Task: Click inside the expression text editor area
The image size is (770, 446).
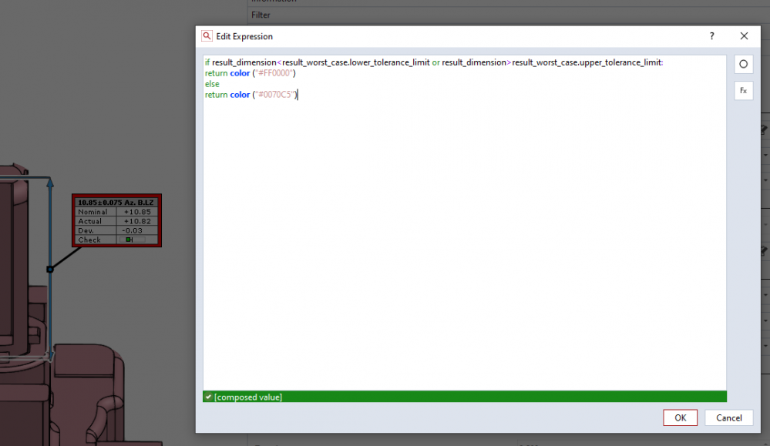Action: click(x=462, y=231)
